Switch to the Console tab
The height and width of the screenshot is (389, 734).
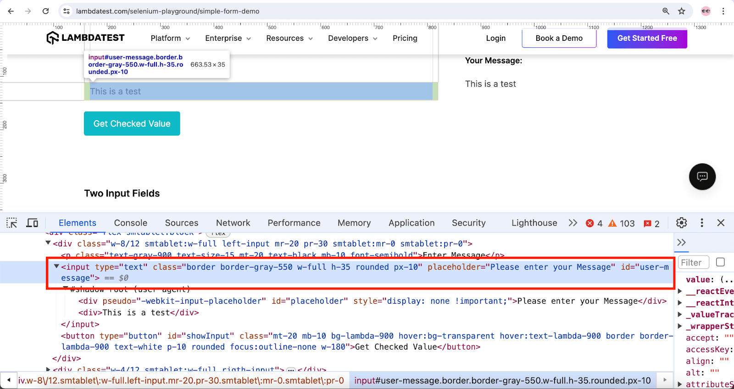tap(131, 223)
